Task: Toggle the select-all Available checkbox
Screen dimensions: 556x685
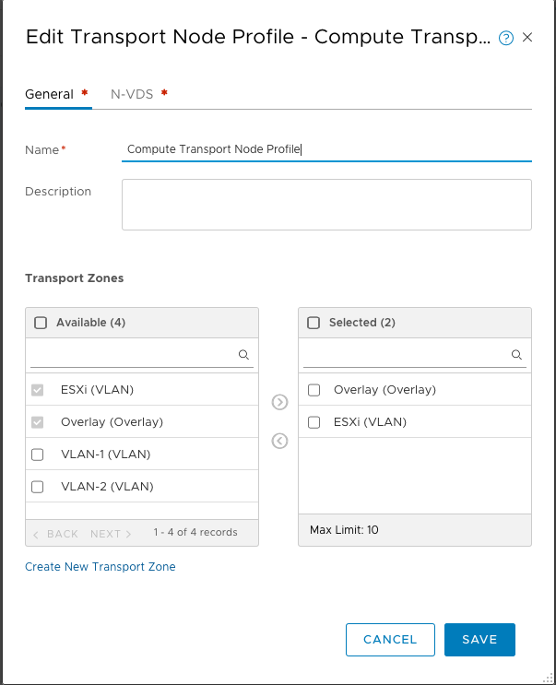Action: [41, 323]
